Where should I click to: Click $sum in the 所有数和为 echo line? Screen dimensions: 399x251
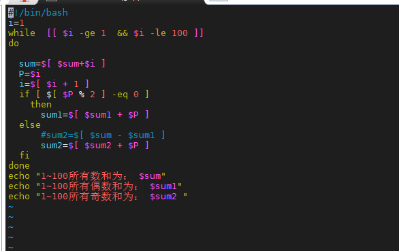pyautogui.click(x=150, y=176)
